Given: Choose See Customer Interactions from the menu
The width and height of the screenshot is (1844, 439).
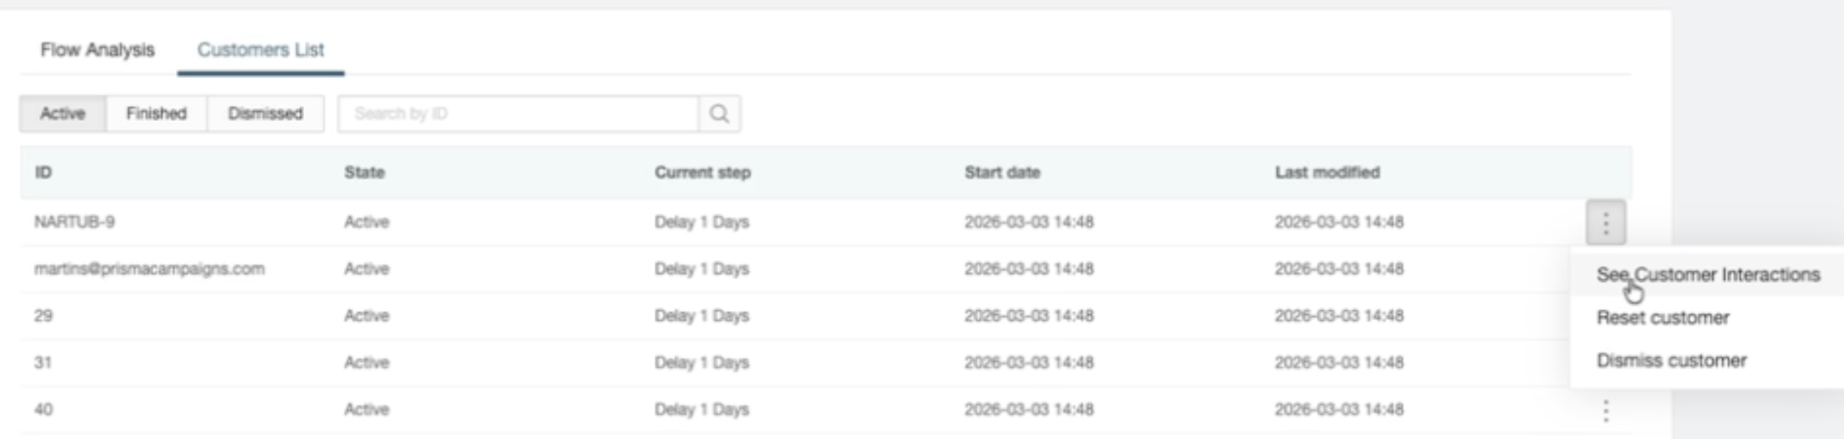Looking at the screenshot, I should click(1708, 275).
